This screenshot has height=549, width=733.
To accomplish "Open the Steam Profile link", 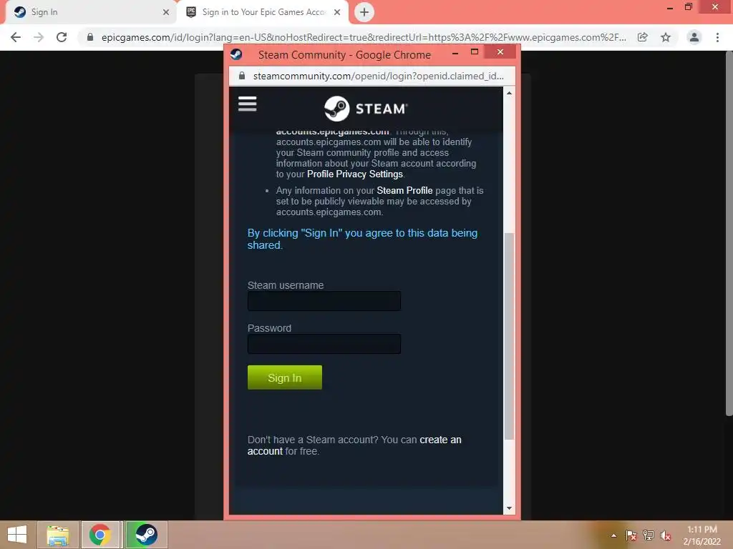I will [x=404, y=190].
